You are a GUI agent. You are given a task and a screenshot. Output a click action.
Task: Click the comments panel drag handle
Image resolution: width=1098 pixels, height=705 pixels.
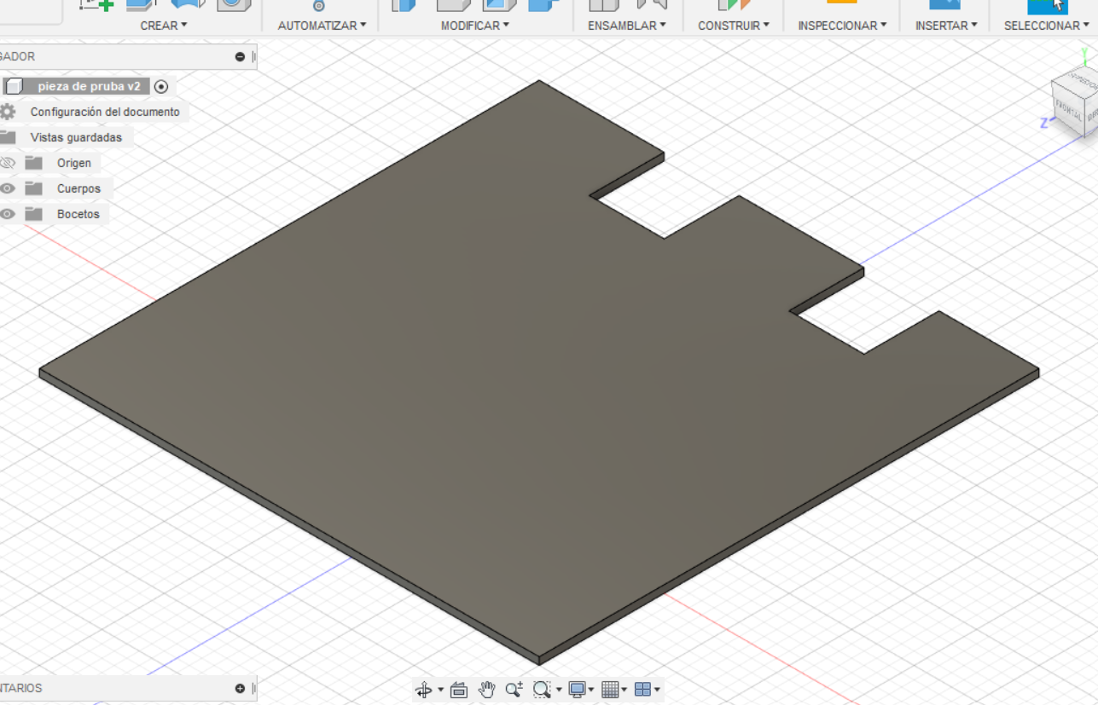254,688
